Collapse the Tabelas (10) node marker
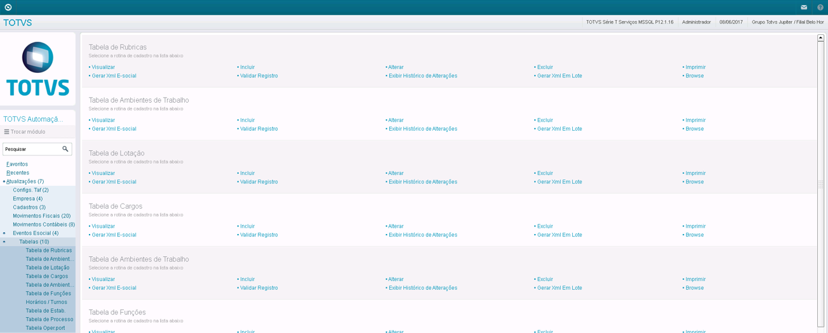Viewport: 828px width, 333px height. point(4,242)
